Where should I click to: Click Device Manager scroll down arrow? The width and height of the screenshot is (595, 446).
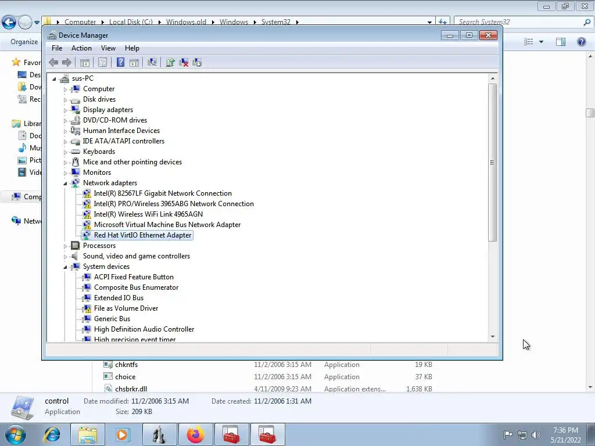pos(493,337)
